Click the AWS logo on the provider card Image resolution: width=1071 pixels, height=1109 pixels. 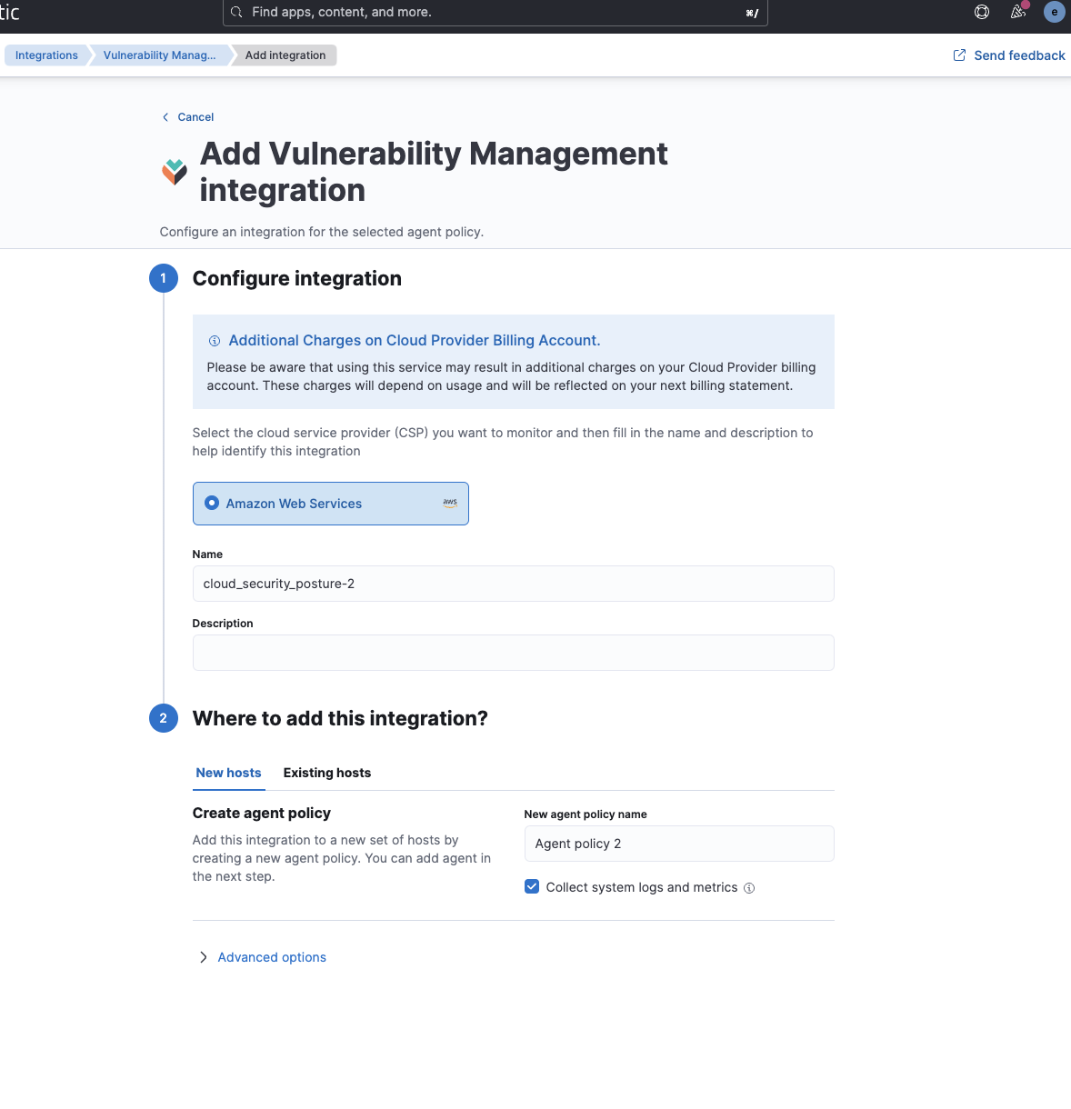coord(449,502)
